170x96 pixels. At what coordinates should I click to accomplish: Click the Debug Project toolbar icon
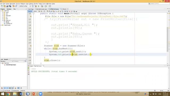pos(42,6)
